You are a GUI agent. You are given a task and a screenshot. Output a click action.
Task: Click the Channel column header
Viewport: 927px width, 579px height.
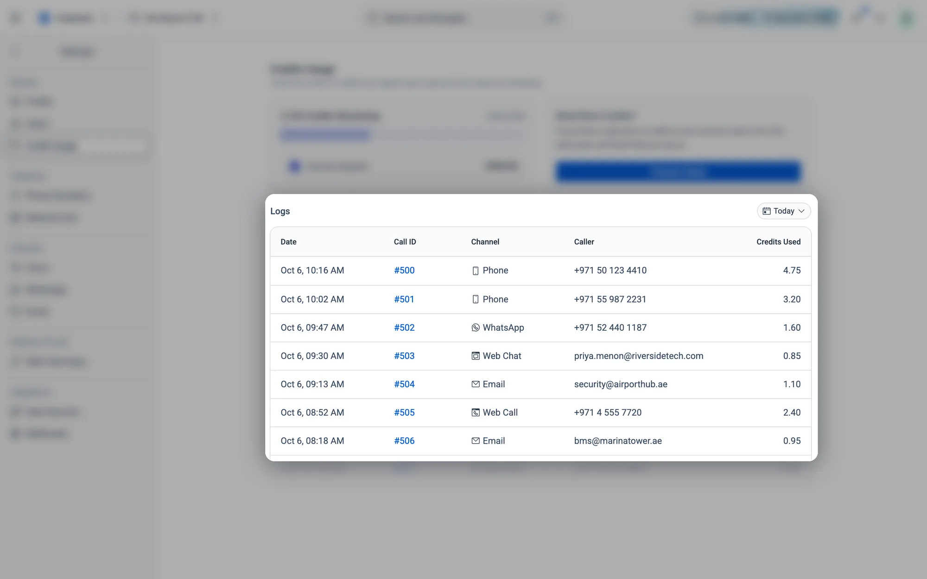click(x=485, y=242)
